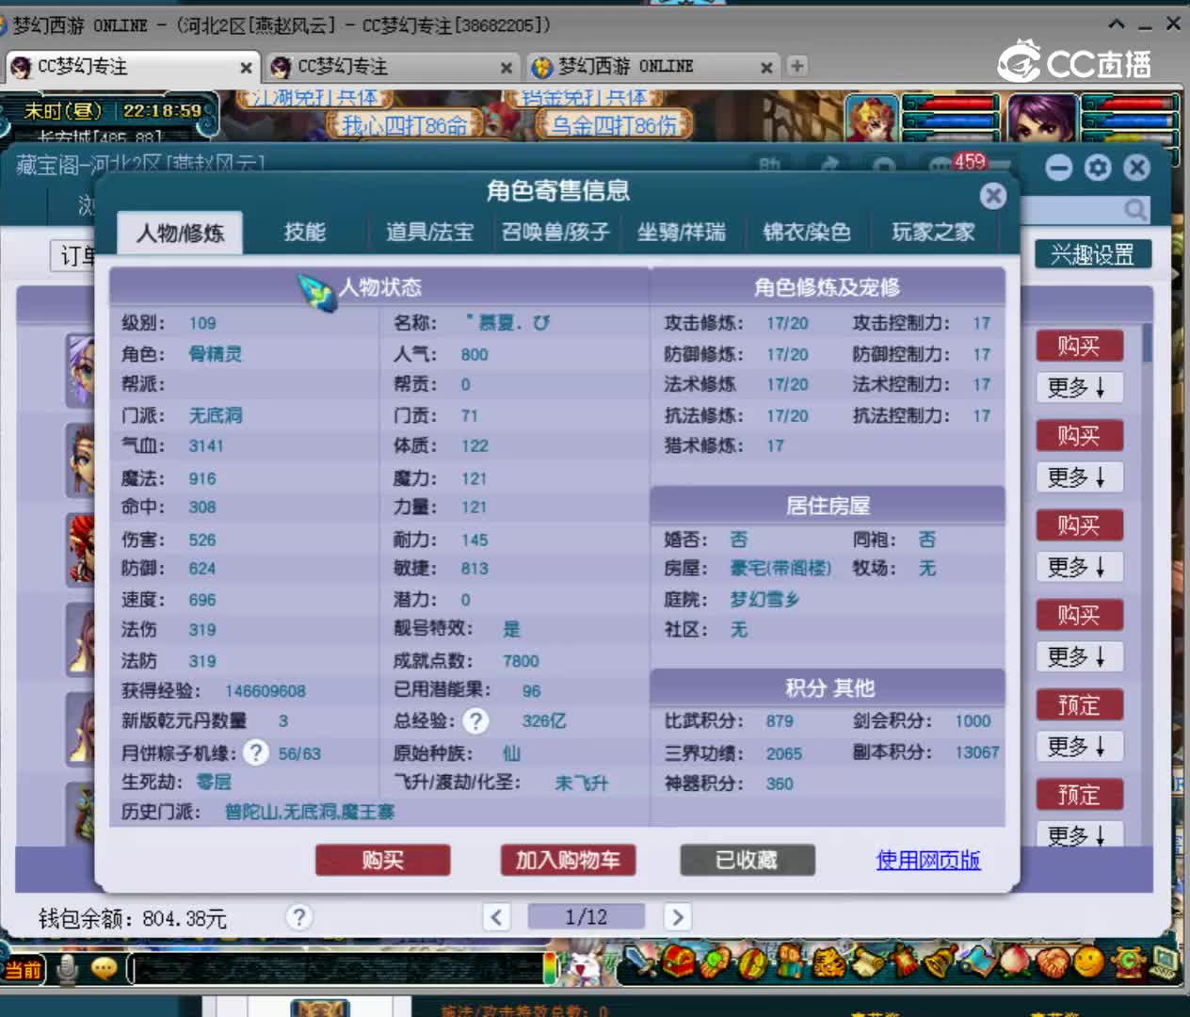Add a new tab with the plus button
The height and width of the screenshot is (1017, 1190).
[797, 66]
